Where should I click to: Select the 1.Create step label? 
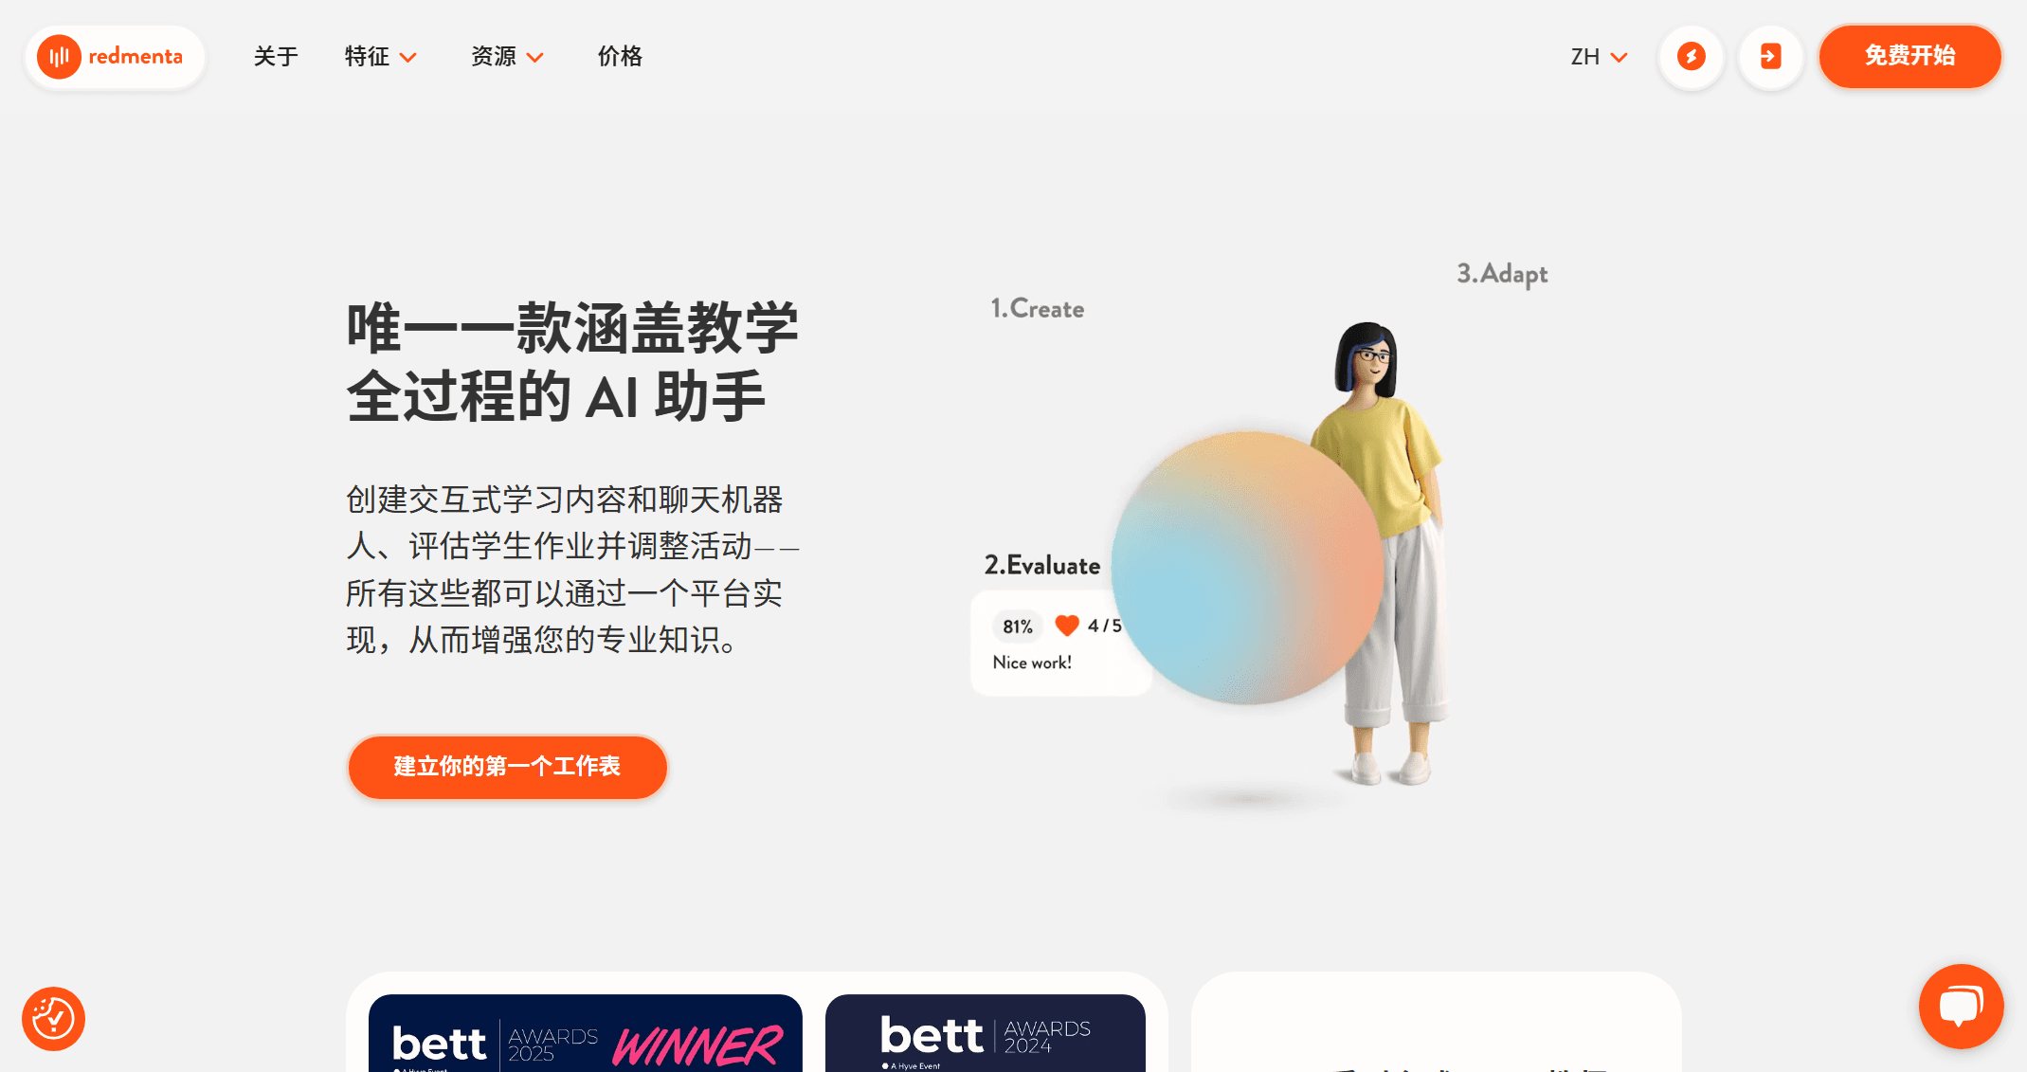click(1037, 309)
